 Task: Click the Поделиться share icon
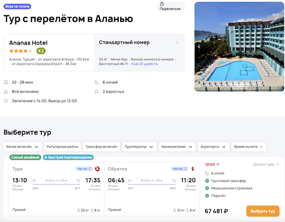click(x=170, y=4)
